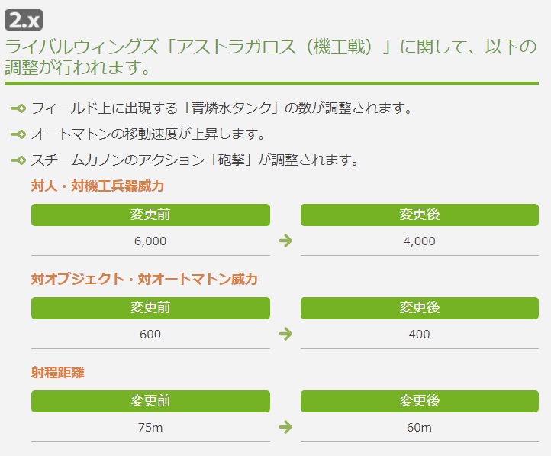The width and height of the screenshot is (551, 456).
Task: Click the 2.x version badge icon
Action: (x=24, y=20)
